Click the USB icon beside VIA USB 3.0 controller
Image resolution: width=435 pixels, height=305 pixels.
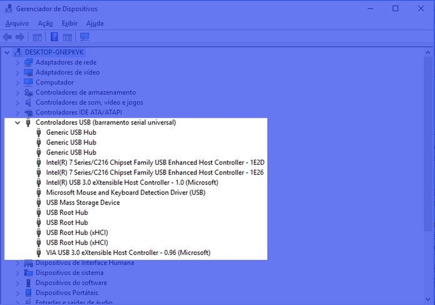(x=39, y=252)
